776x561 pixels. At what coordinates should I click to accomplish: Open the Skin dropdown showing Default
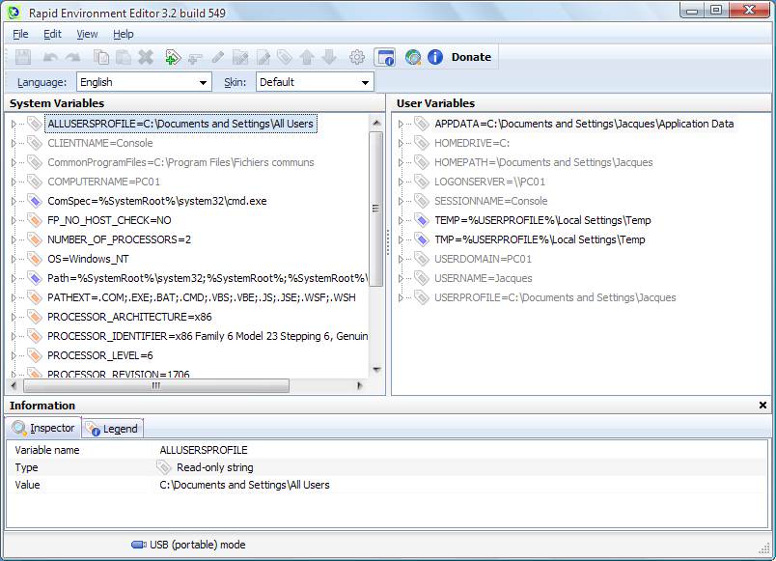point(315,82)
